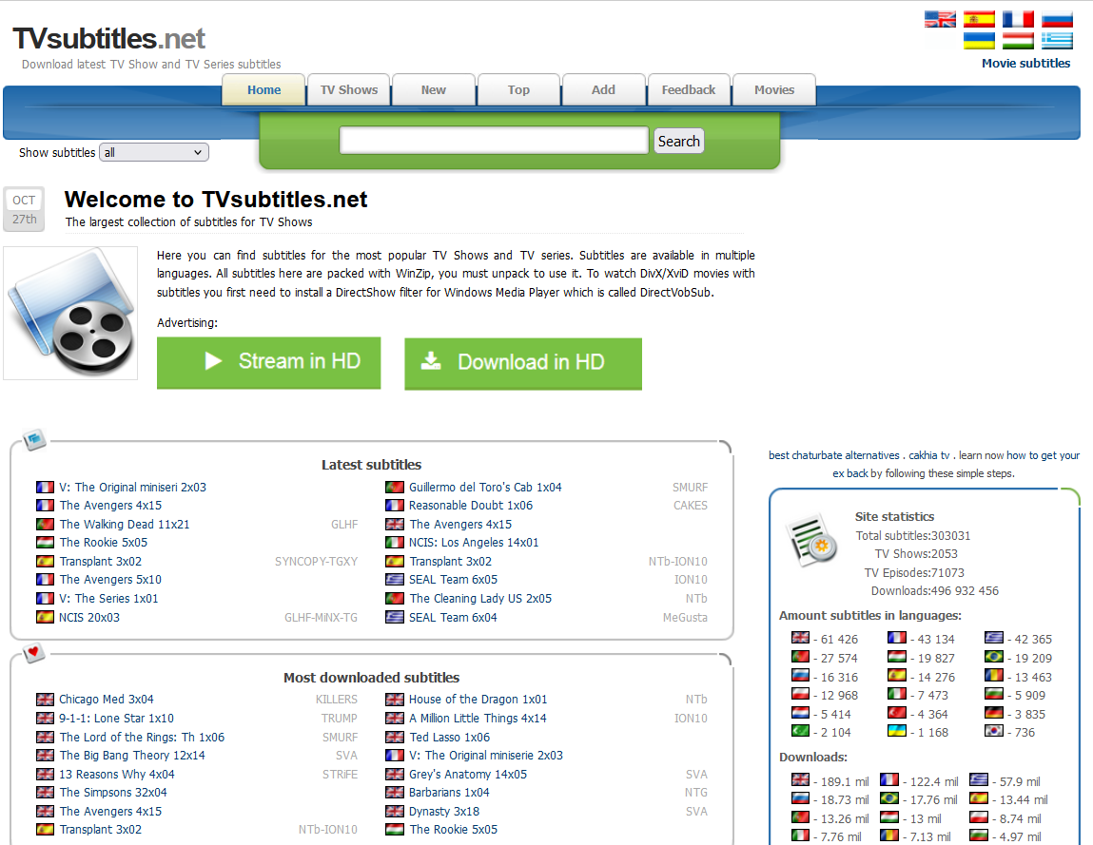Switch to the Movies tab
Screen dimensions: 1093x845
tap(773, 90)
